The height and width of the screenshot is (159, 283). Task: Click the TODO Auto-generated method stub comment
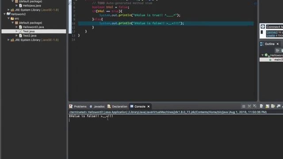click(122, 3)
